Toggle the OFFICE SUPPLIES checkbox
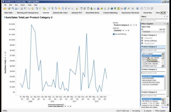 point(142,41)
